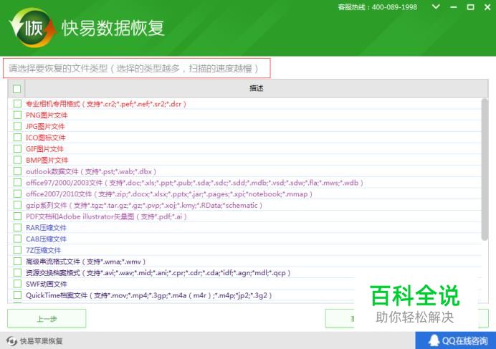Screen dimensions: 496x349
Task: Select the RAR压缩文件 row text
Action: click(x=46, y=228)
